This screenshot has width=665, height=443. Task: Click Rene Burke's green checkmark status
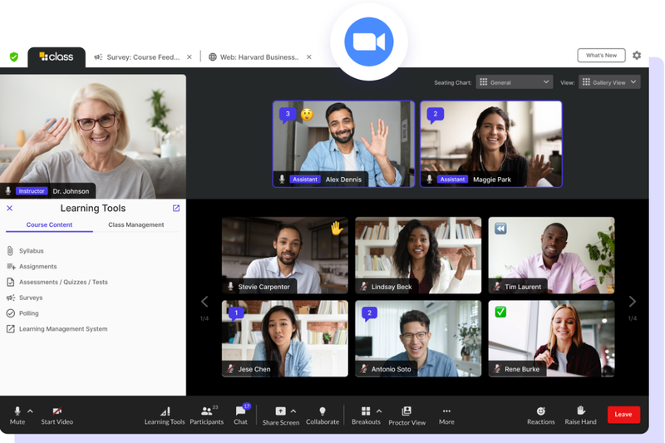click(500, 312)
